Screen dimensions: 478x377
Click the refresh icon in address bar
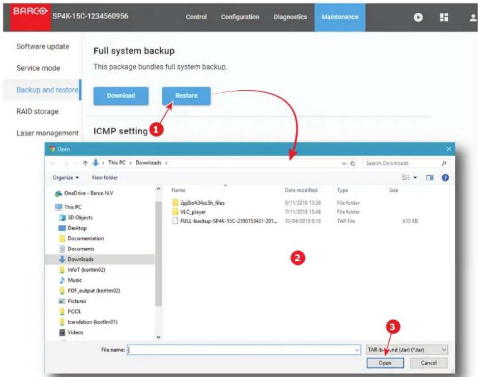click(353, 163)
